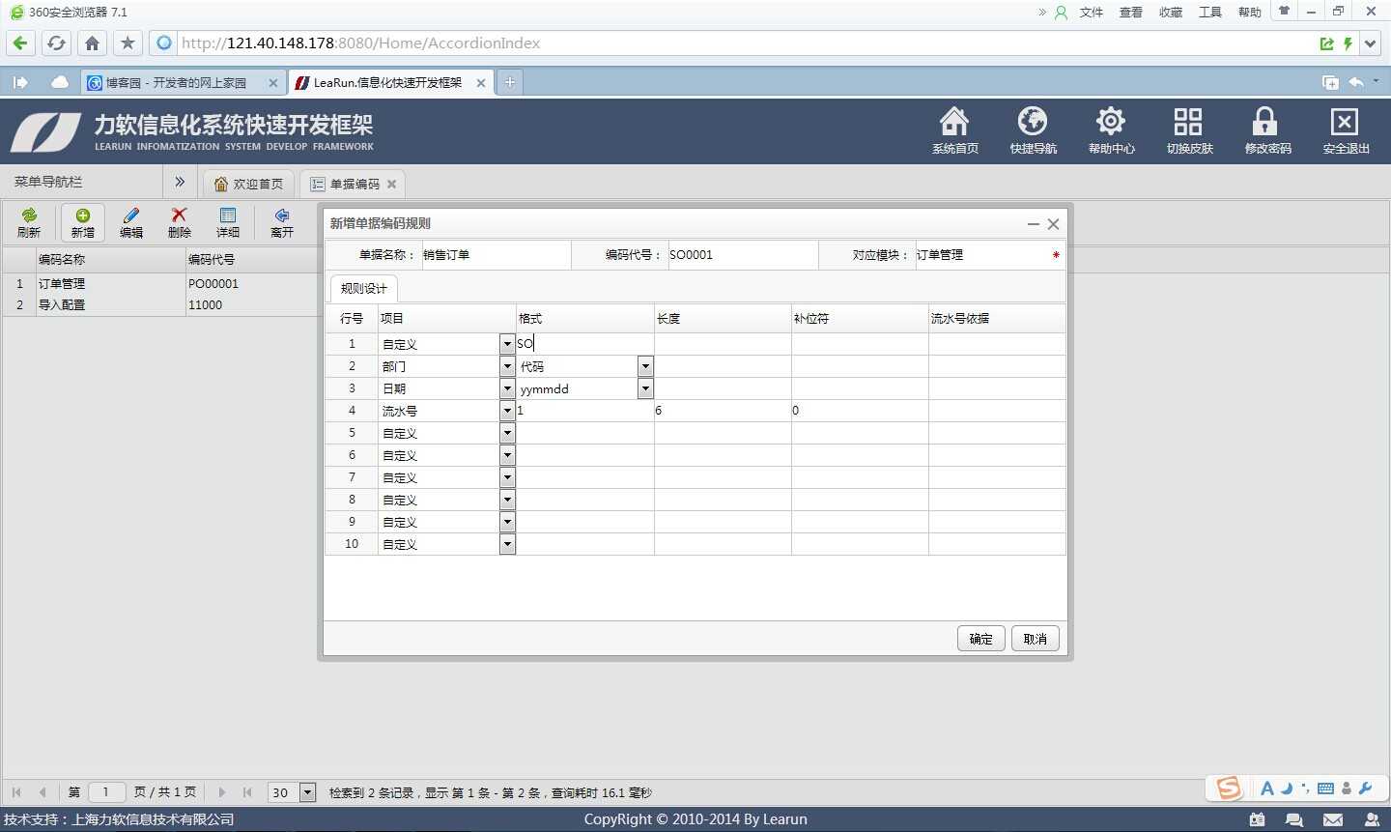Click the 切换皮肤 skin switcher icon
Screen dimensions: 1391x832
[x=1188, y=129]
